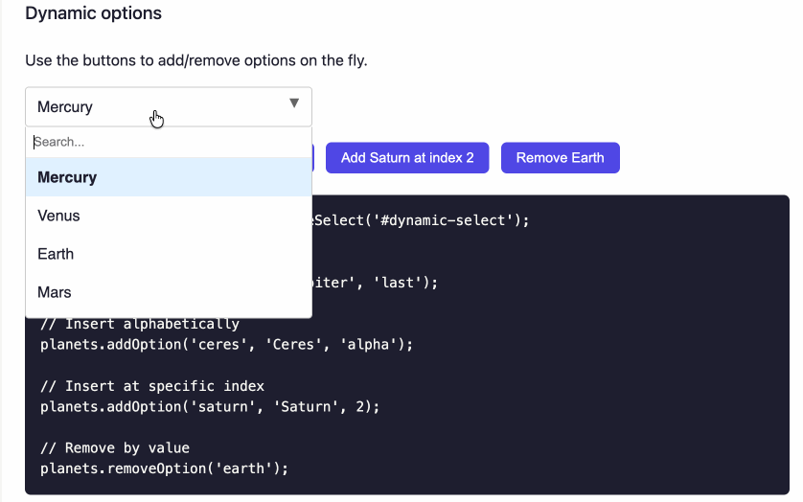This screenshot has width=803, height=502.
Task: Click the partially hidden blue button beside Add Saturn
Action: pos(314,158)
